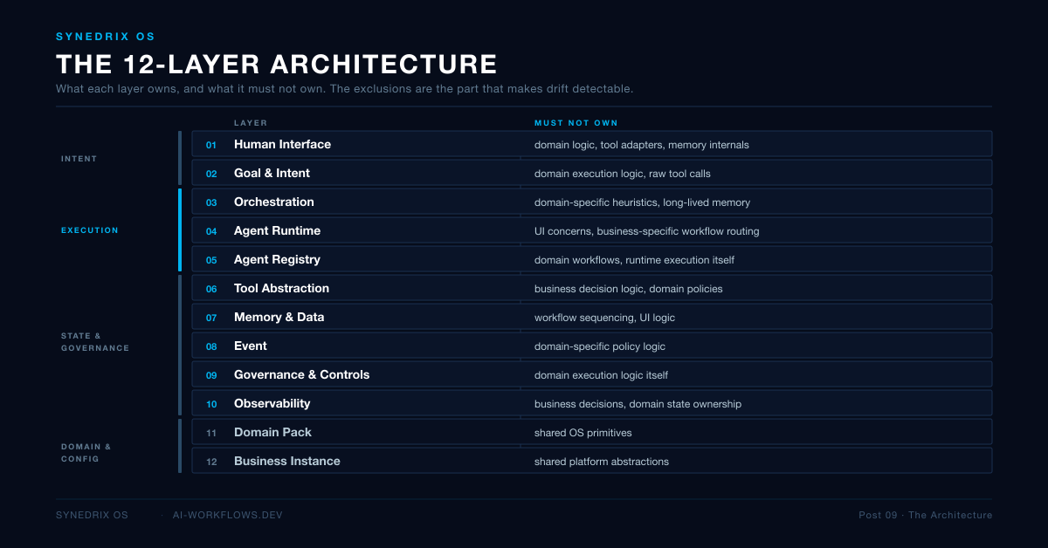Click layer number 10
Image resolution: width=1048 pixels, height=548 pixels.
coord(211,404)
